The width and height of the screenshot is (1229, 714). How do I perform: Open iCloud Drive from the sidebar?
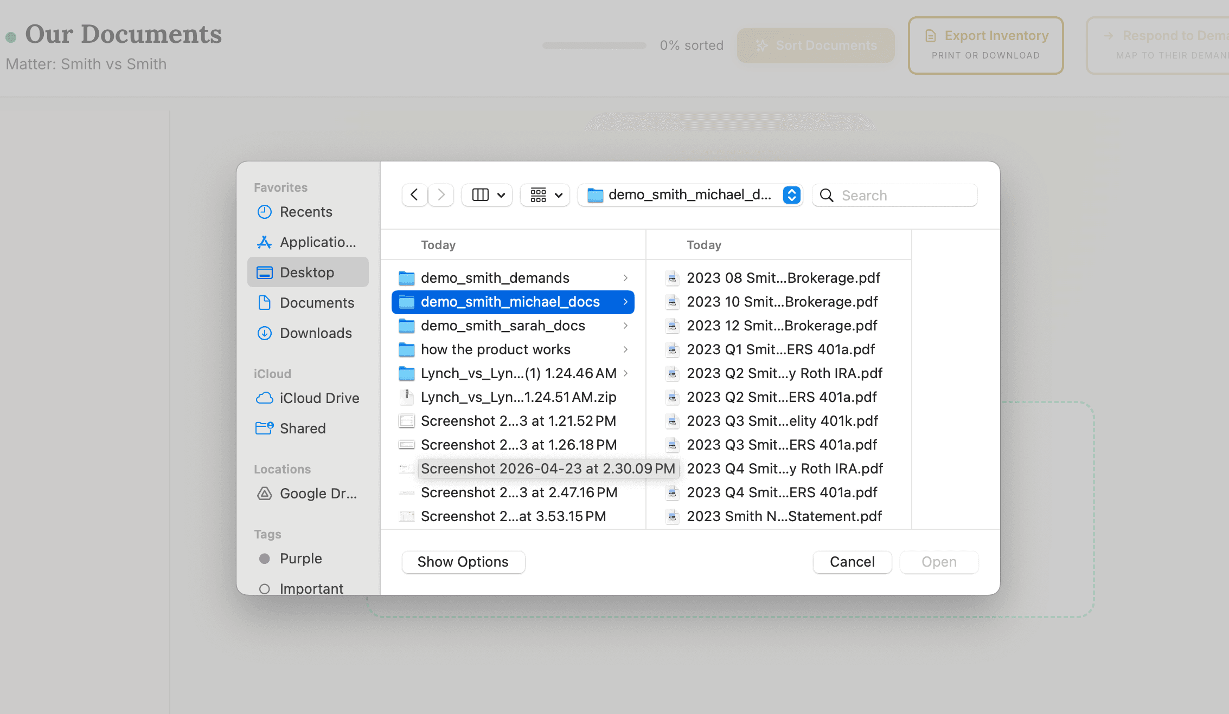coord(319,398)
